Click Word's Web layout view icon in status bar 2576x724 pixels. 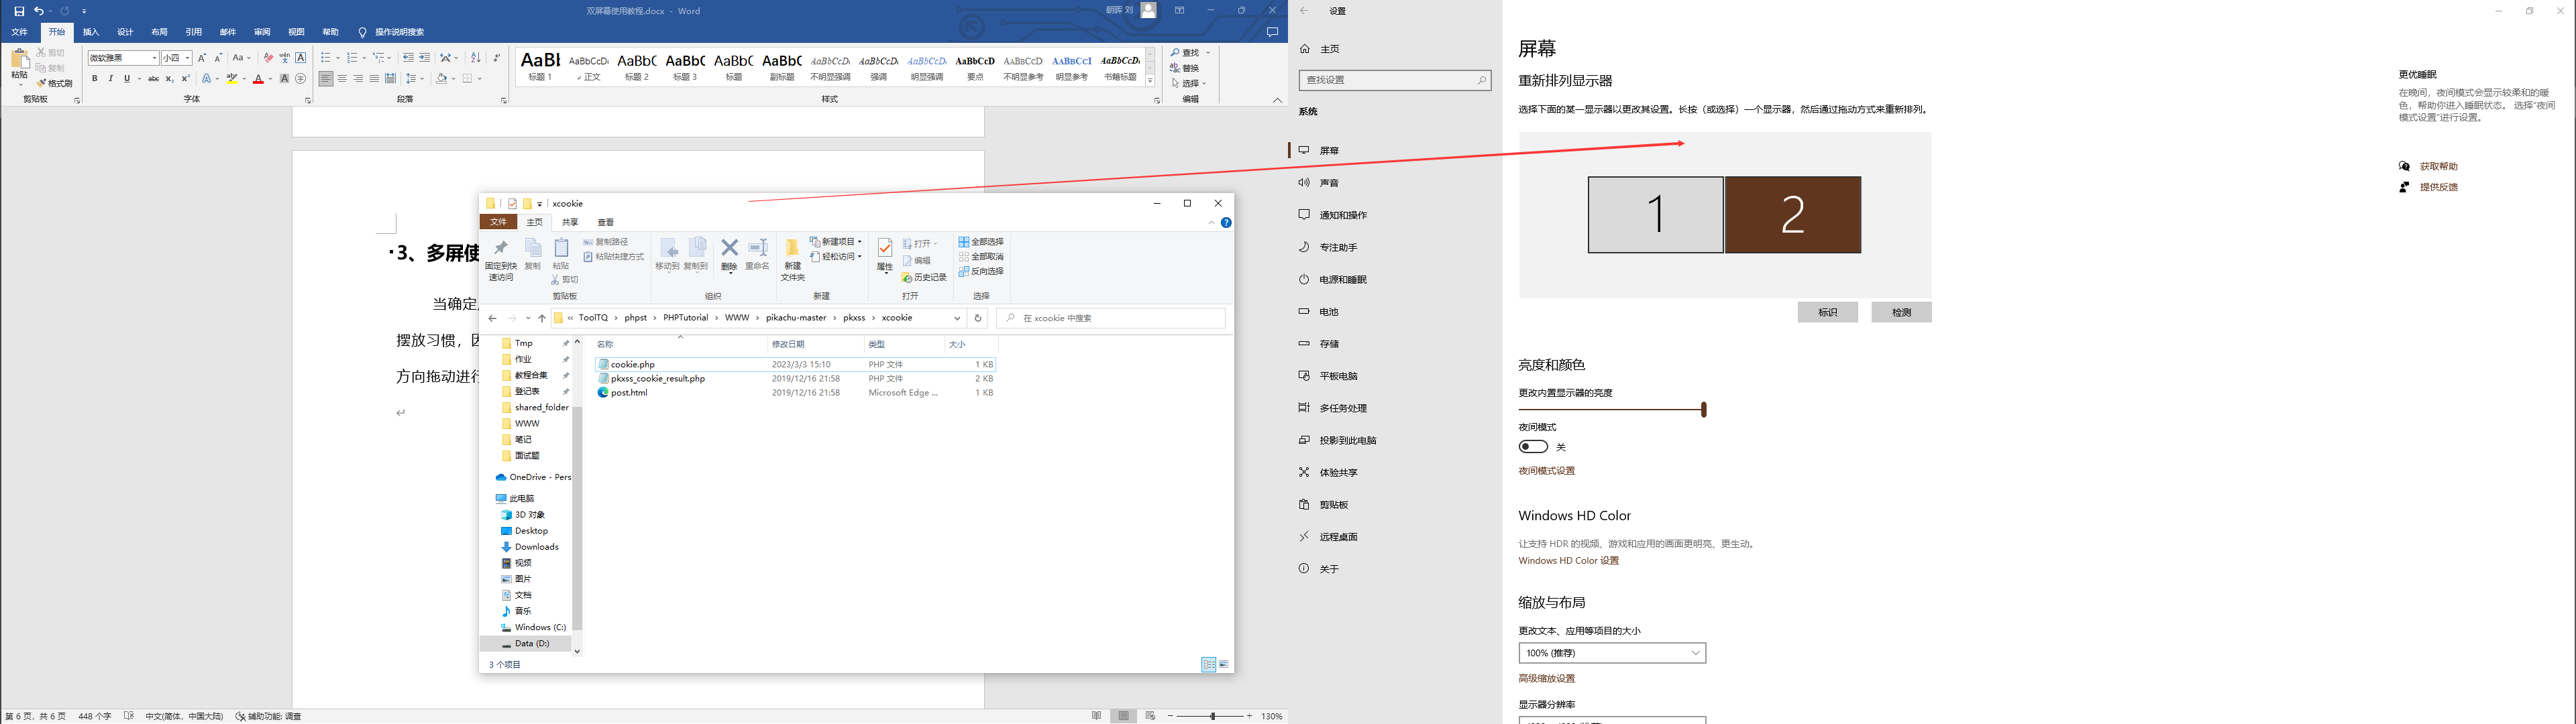(1150, 716)
